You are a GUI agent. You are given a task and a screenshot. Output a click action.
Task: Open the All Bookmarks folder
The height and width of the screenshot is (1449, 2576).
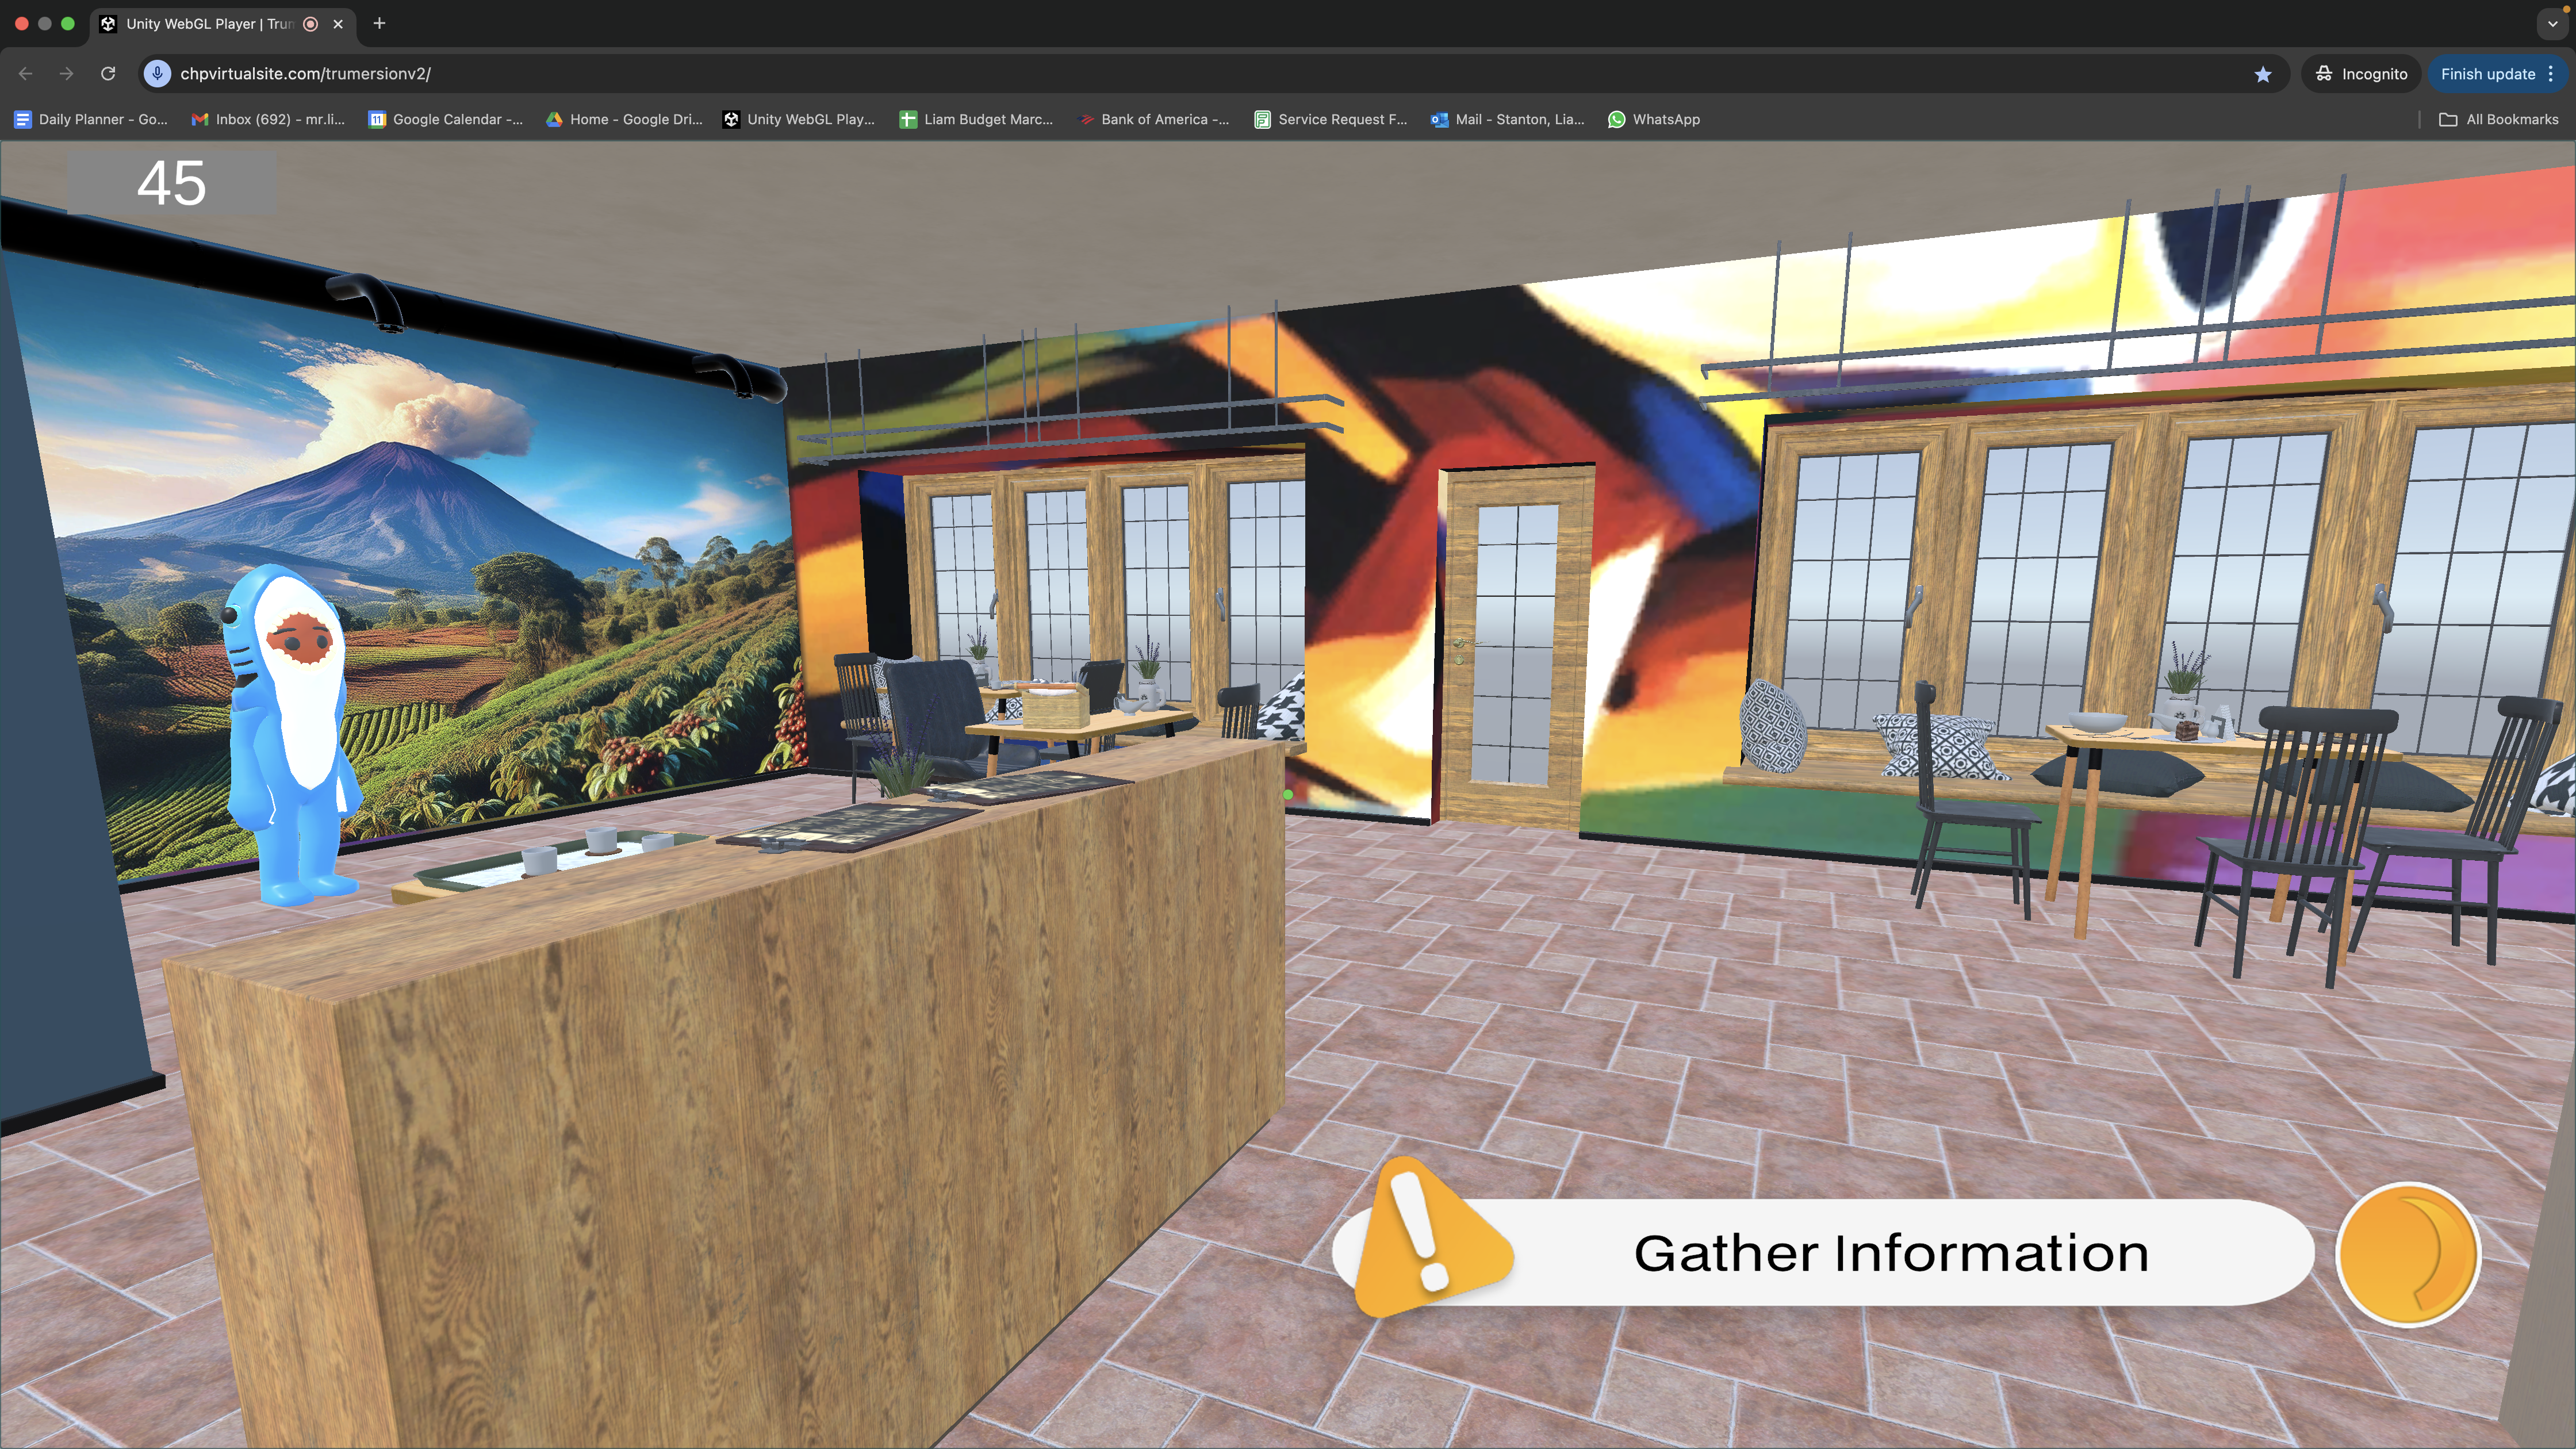[x=2499, y=119]
